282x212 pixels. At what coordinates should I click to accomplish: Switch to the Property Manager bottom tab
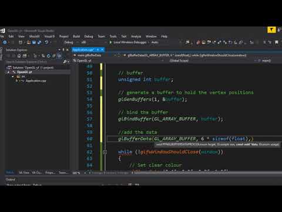51,173
